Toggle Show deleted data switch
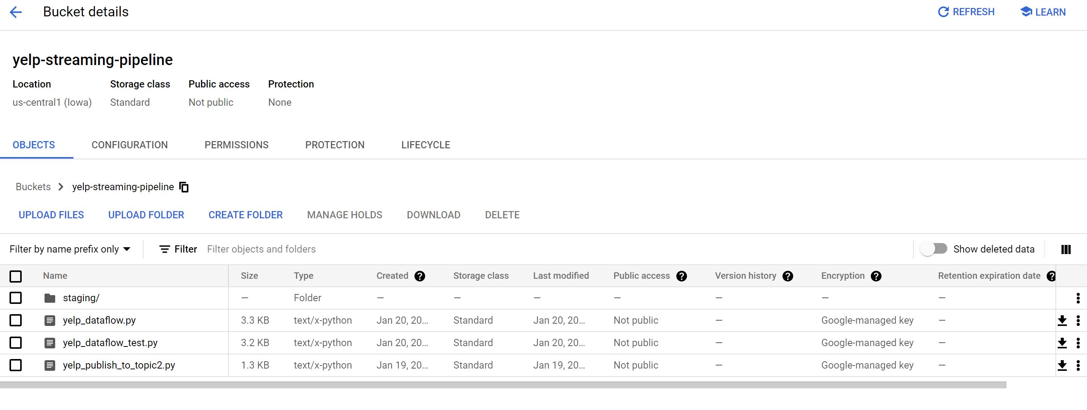 click(934, 249)
